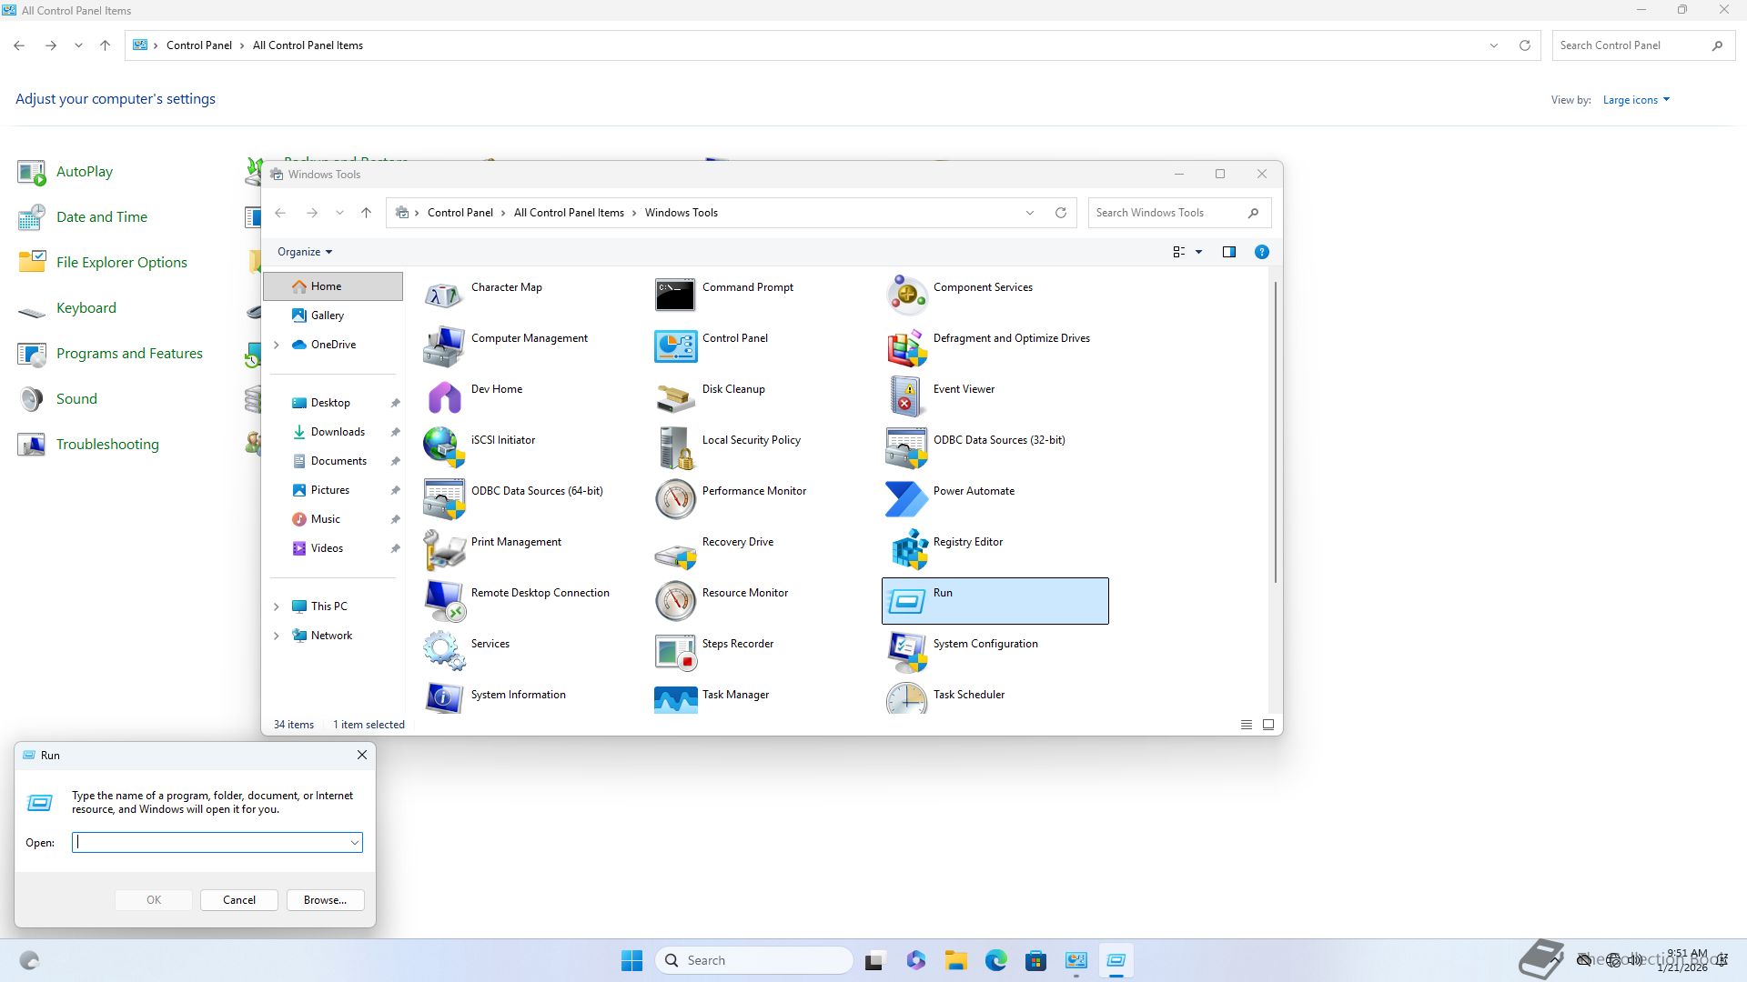Launch Event Viewer from Windows Tools
The height and width of the screenshot is (982, 1747).
(906, 397)
